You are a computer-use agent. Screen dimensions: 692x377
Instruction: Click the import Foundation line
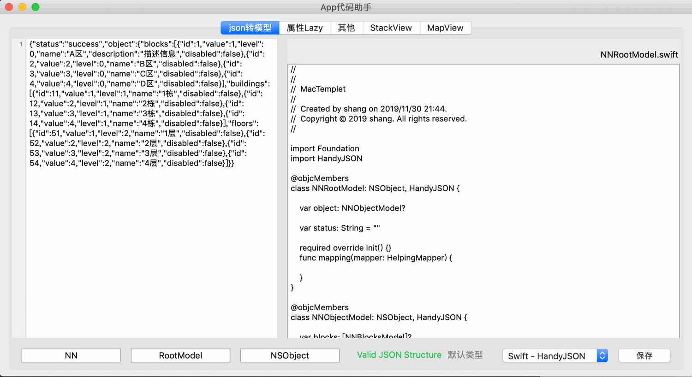(325, 148)
